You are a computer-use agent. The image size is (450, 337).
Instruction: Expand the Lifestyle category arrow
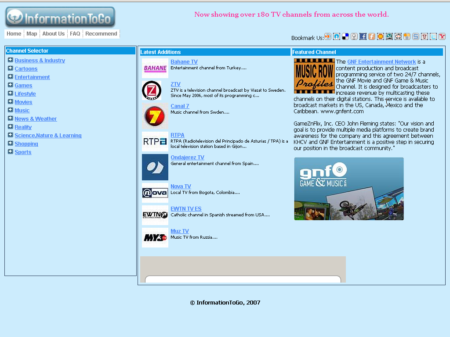pos(11,93)
